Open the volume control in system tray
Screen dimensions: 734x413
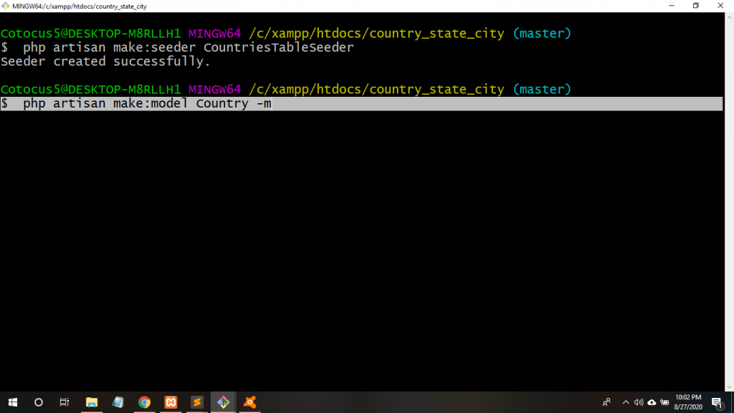coord(638,402)
